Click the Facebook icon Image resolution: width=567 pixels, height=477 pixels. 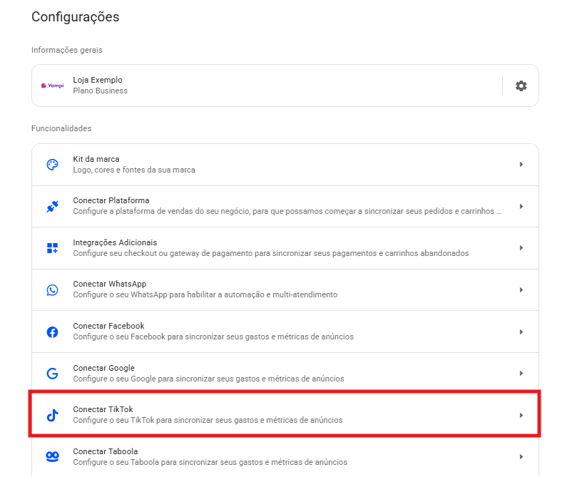coord(53,332)
